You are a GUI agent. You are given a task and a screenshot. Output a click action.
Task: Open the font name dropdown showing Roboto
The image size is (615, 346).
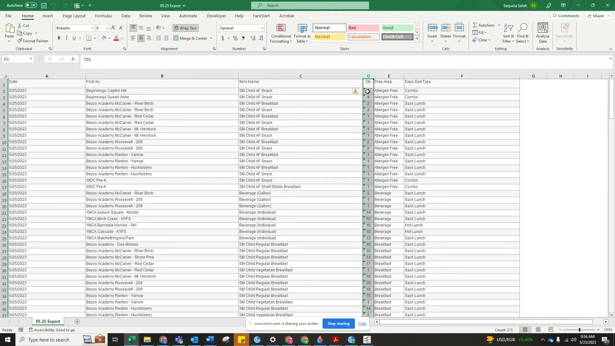[x=92, y=28]
